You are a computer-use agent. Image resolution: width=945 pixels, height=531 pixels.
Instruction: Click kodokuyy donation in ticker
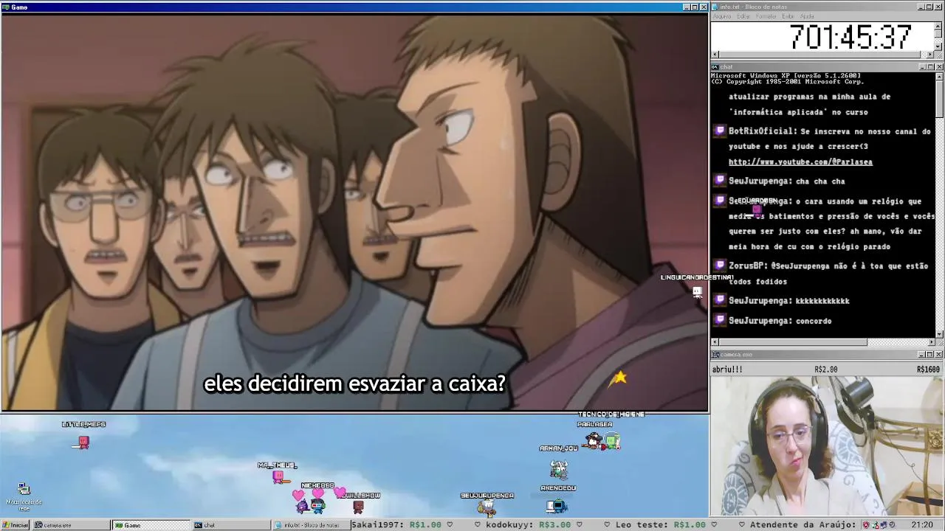point(529,525)
